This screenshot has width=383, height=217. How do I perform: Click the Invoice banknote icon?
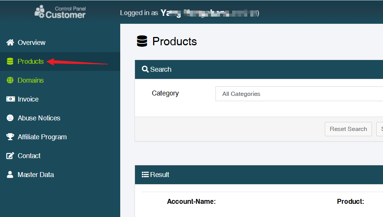11,99
